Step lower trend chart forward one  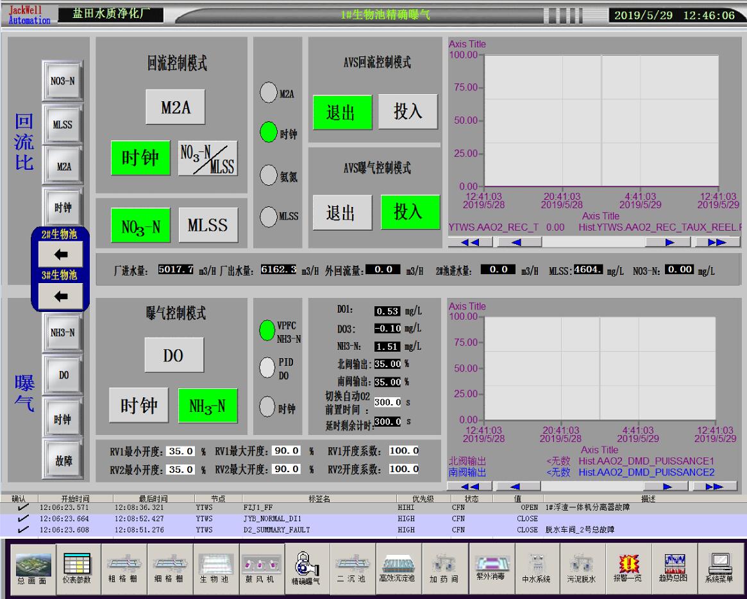pos(666,486)
